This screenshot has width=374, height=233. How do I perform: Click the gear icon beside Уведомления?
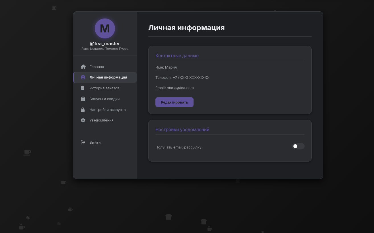83,120
